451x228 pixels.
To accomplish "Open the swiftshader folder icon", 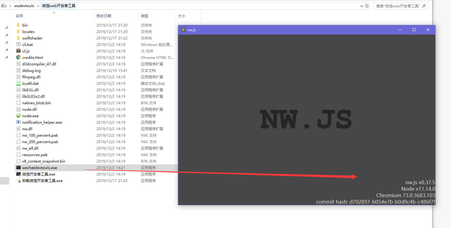I will (18, 38).
